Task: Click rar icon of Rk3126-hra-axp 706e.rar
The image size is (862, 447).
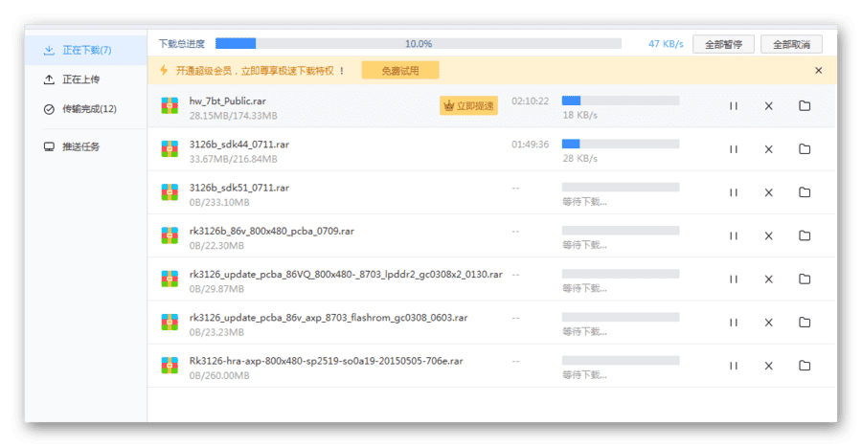Action: click(170, 366)
